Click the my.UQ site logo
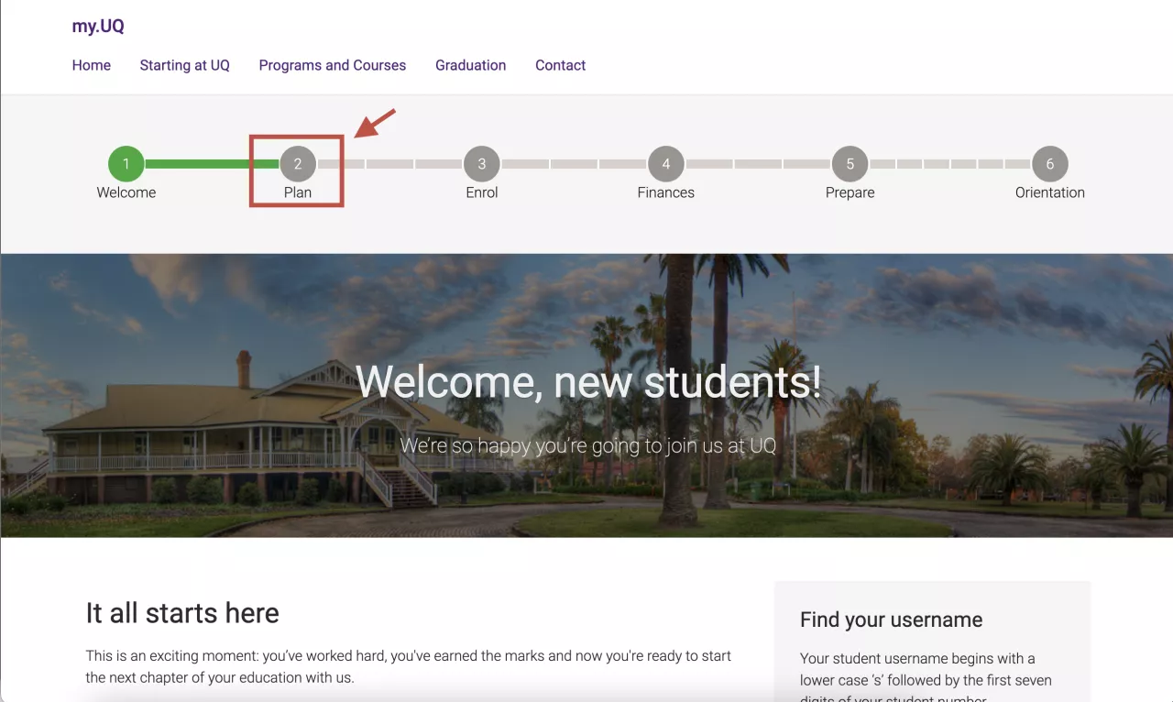 pos(98,27)
